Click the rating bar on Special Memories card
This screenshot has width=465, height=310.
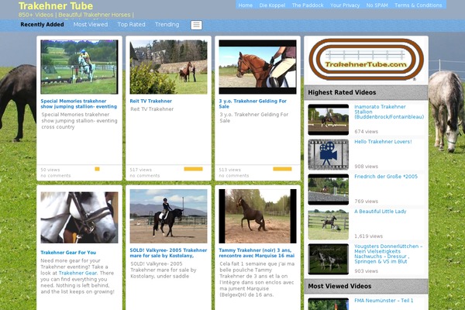point(98,169)
